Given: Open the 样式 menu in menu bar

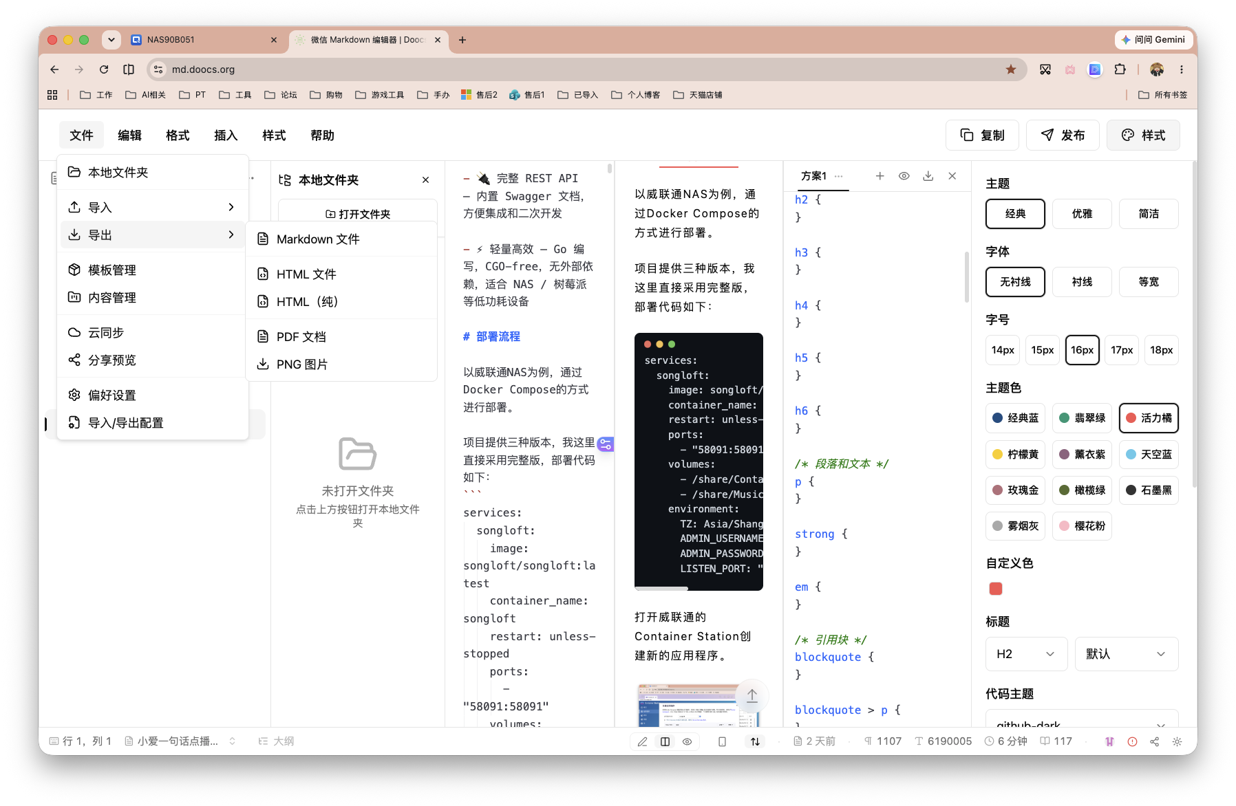Looking at the screenshot, I should (x=274, y=135).
